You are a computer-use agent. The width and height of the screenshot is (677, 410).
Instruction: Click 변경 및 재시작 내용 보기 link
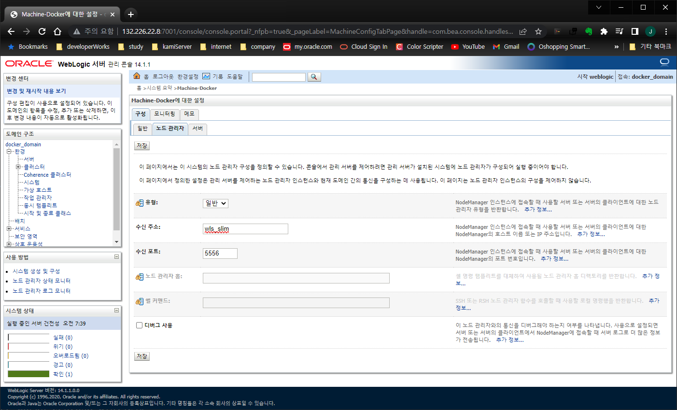(36, 91)
